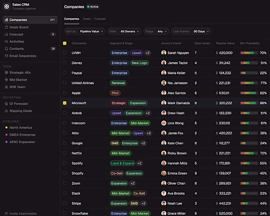The height and width of the screenshot is (216, 270).
Task: Check the LVMH row checkbox
Action: point(64,53)
